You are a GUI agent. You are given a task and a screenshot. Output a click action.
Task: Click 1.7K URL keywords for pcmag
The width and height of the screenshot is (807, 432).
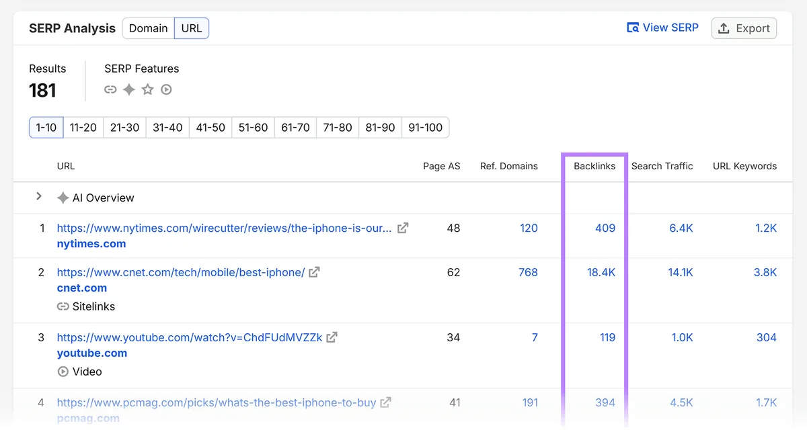(x=766, y=402)
